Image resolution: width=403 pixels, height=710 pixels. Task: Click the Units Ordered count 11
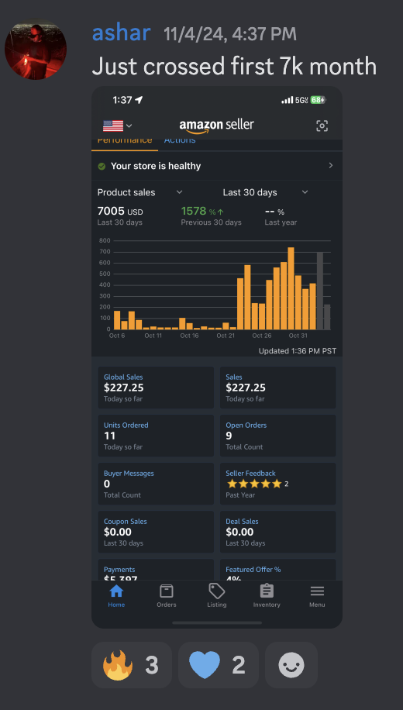pos(109,436)
